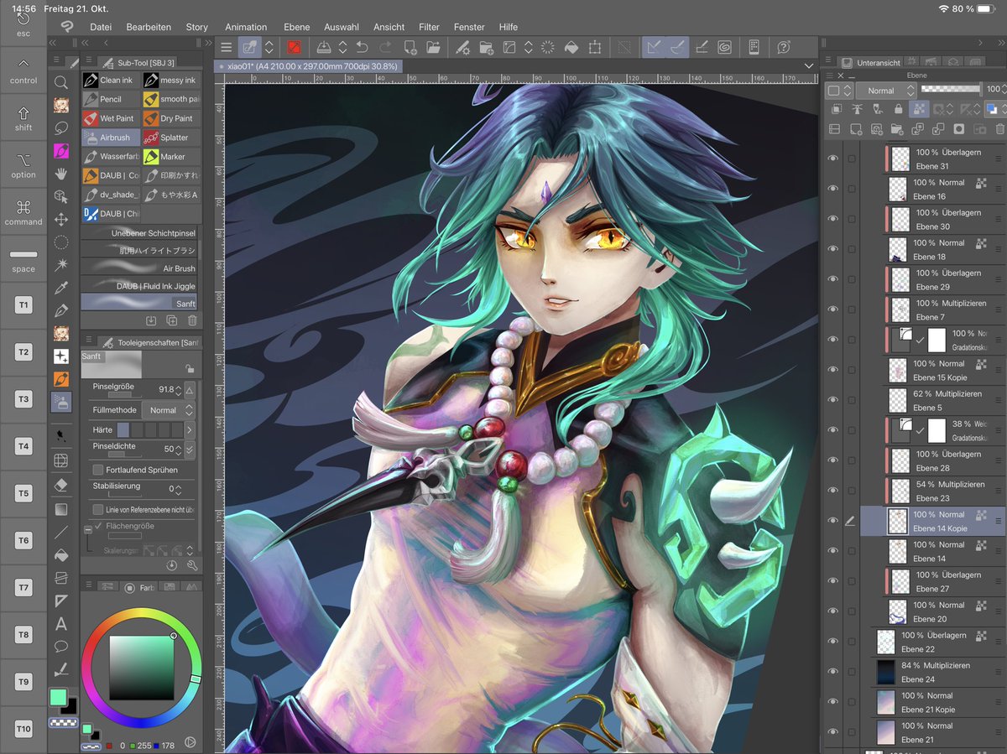
Task: Click inside the color wheel square
Action: [141, 668]
